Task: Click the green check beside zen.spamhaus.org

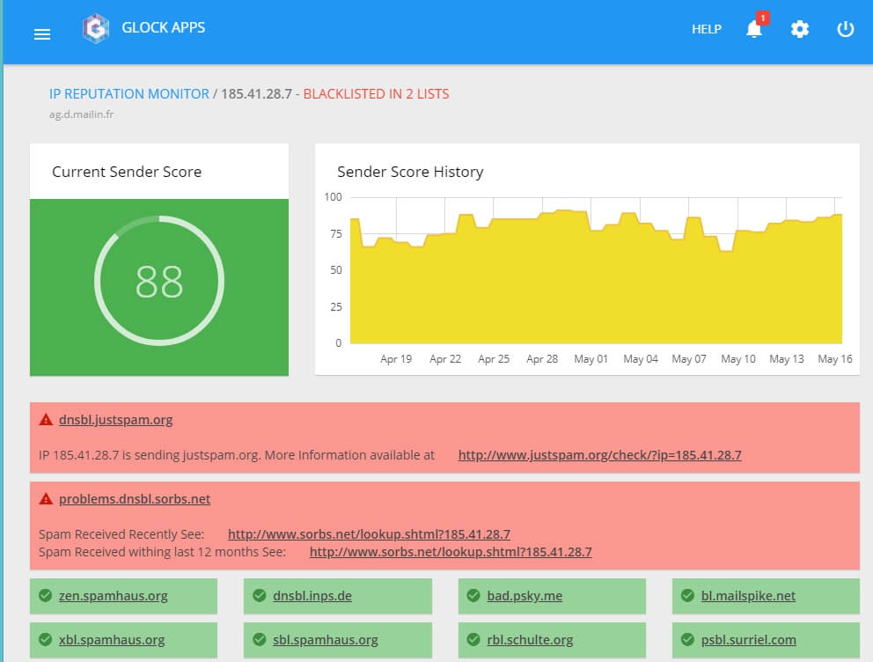Action: 46,596
